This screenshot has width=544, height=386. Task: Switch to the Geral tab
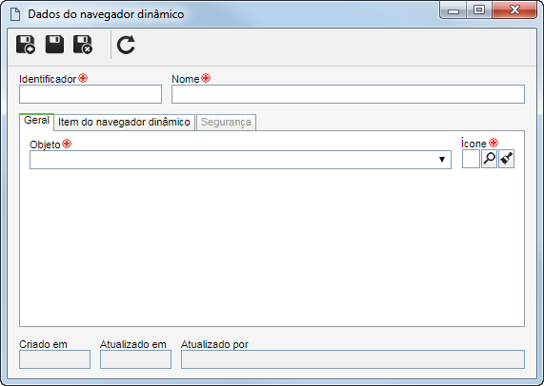(x=36, y=121)
